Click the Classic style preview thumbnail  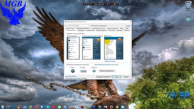tap(73, 48)
